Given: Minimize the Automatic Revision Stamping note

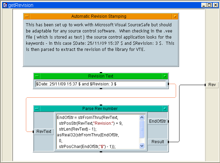Looking at the screenshot, I should coord(175,16).
